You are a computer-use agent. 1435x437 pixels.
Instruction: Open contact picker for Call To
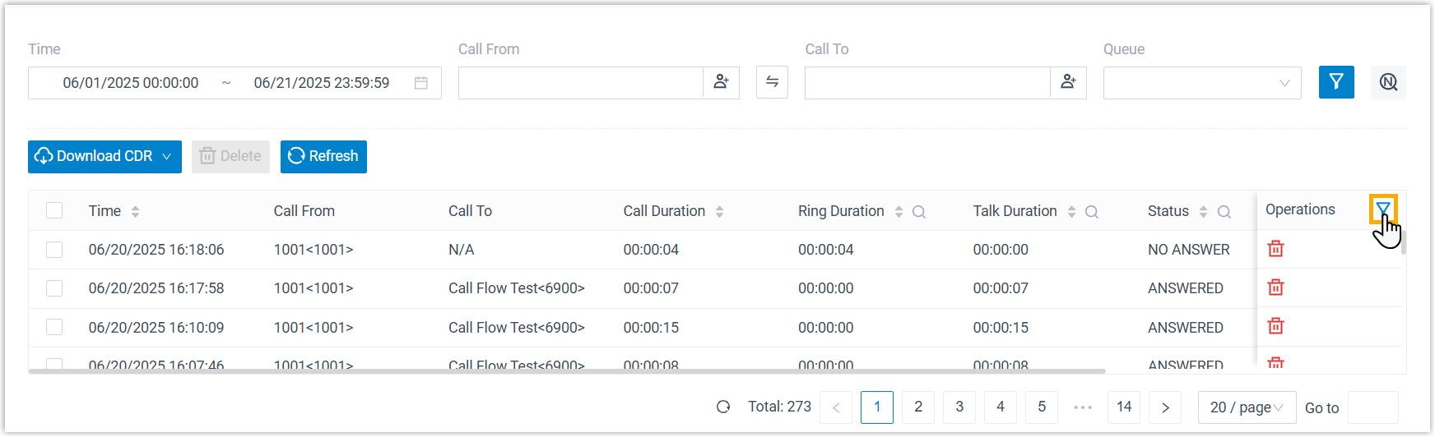(1068, 82)
